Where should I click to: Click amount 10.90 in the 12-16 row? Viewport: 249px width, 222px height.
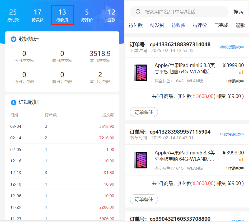tap(109, 161)
